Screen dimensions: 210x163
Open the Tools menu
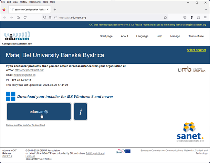pyautogui.click(x=45, y=2)
